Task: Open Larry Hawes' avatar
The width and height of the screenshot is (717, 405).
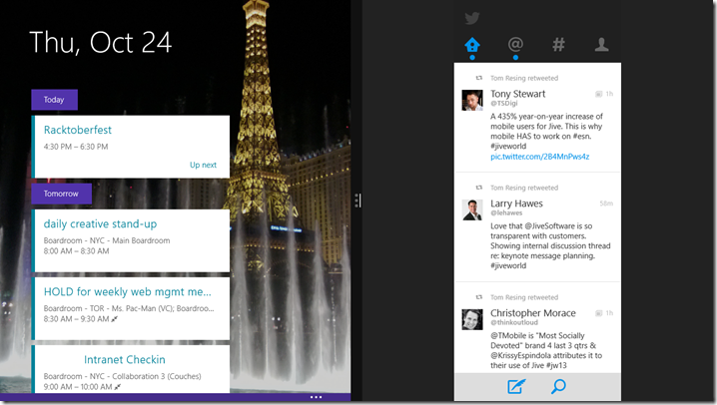Action: pyautogui.click(x=472, y=210)
